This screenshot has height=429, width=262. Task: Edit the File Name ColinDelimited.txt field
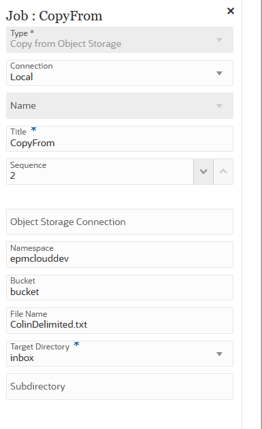pyautogui.click(x=120, y=320)
